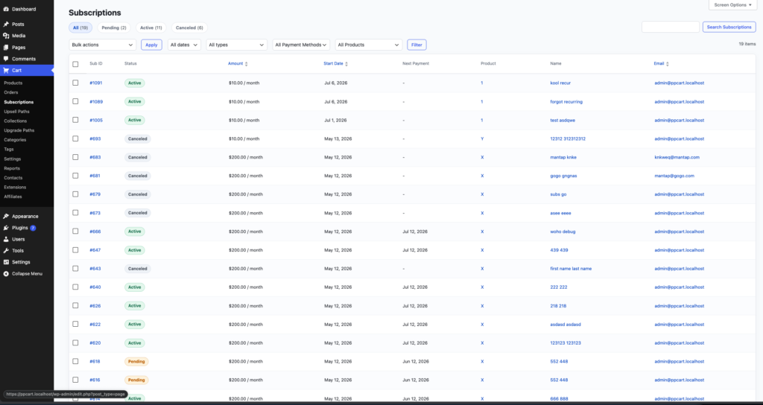This screenshot has width=763, height=405.
Task: Click the Apply button
Action: [x=151, y=45]
